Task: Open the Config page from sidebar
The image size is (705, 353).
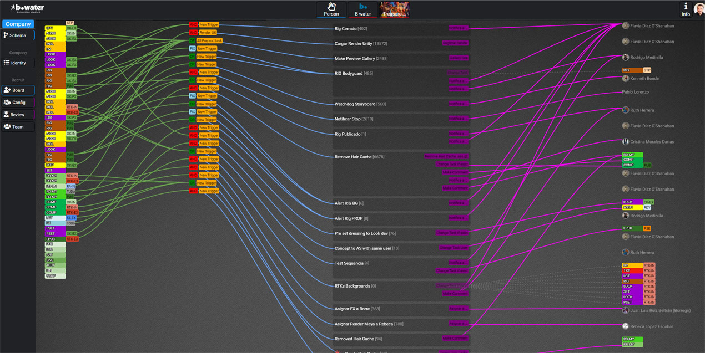Action: pyautogui.click(x=18, y=103)
